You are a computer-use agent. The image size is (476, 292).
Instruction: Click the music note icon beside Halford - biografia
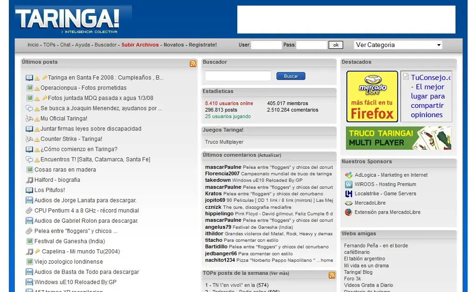29,180
